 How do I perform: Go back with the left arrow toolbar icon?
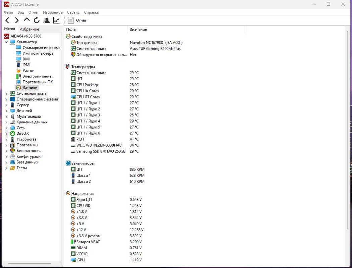(7, 20)
